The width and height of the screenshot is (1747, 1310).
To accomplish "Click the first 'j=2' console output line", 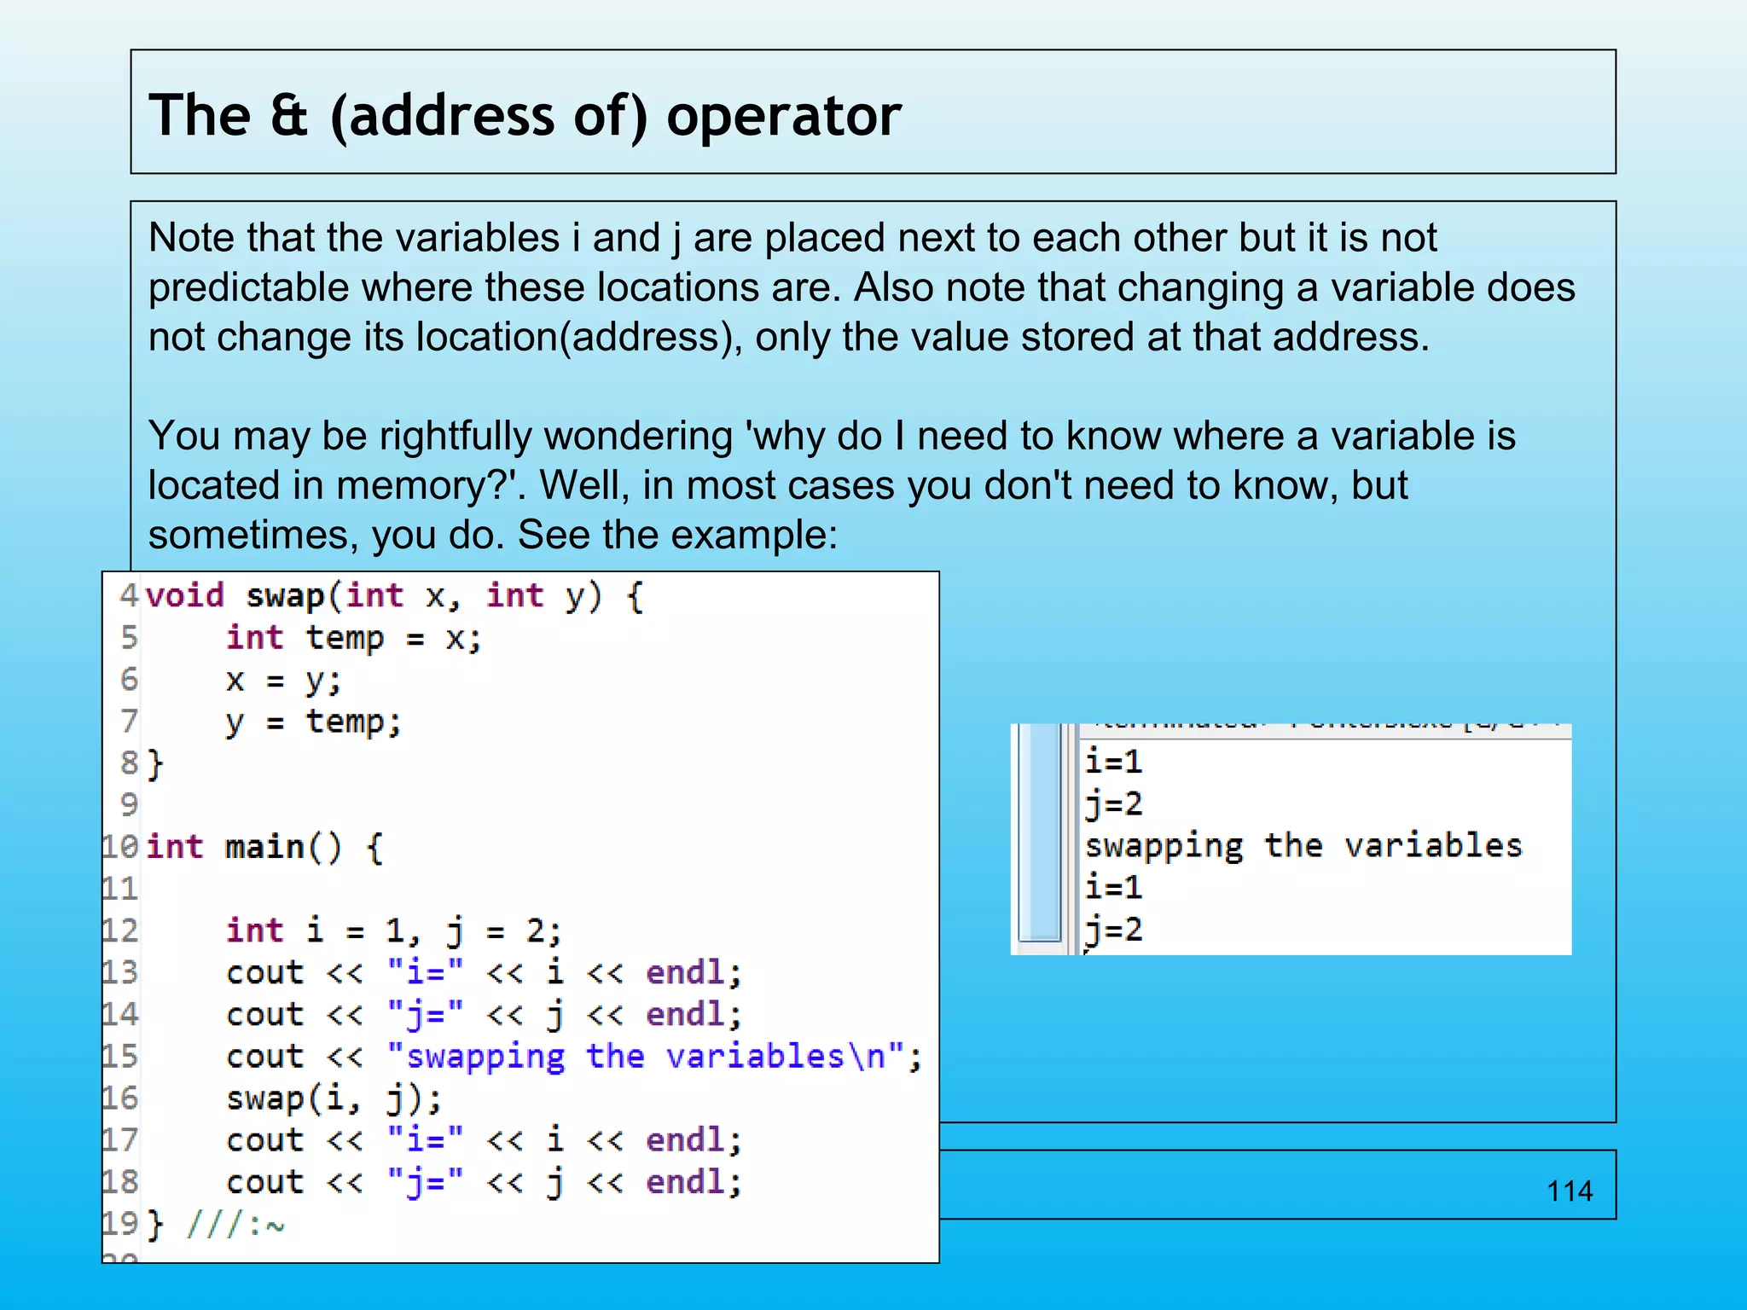I will pyautogui.click(x=1113, y=804).
